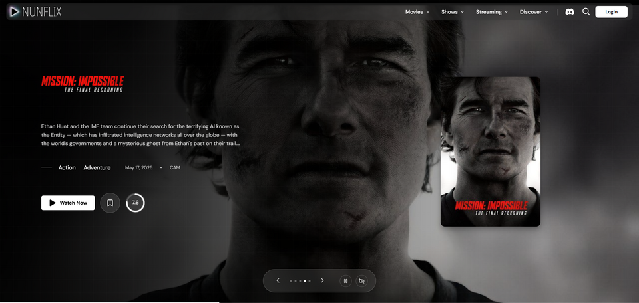Go to the next carousel slide
This screenshot has height=303, width=639.
tap(322, 280)
